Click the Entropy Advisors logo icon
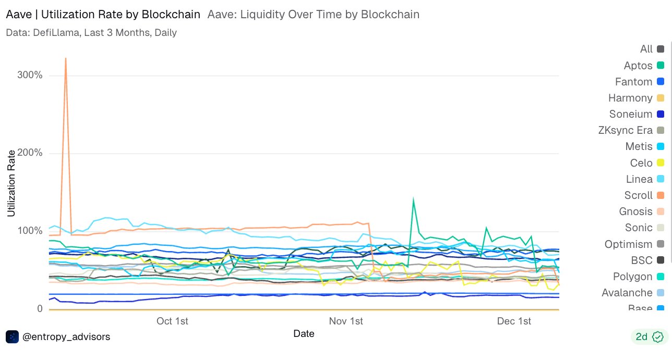Screen dimensions: 672x351 (13, 337)
